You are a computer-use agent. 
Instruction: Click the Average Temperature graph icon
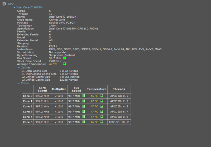(x=64, y=64)
